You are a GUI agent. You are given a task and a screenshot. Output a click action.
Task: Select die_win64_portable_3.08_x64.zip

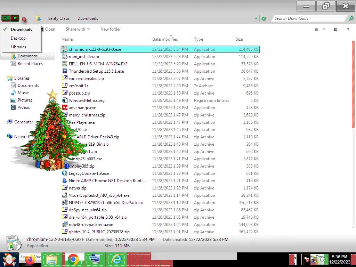tap(98, 217)
